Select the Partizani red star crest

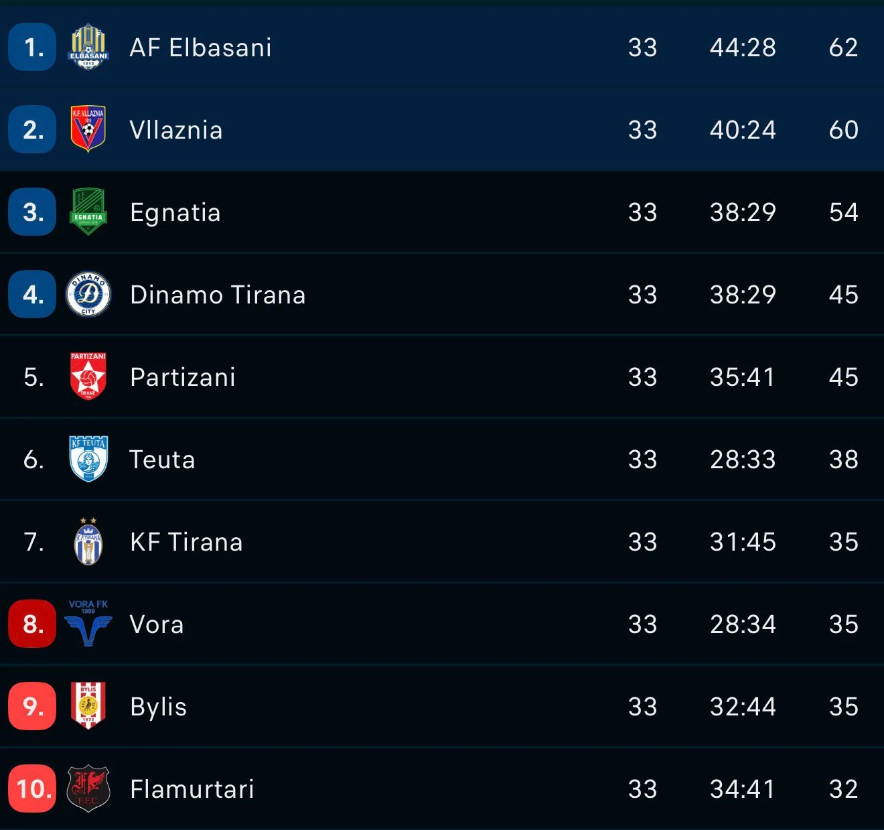[x=88, y=376]
